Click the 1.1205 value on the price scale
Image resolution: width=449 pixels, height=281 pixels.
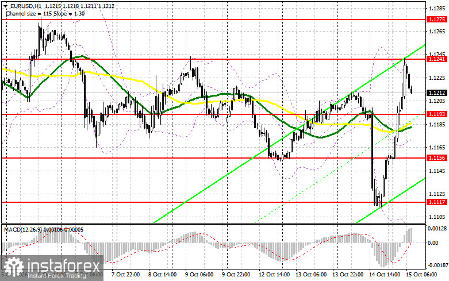pos(437,101)
